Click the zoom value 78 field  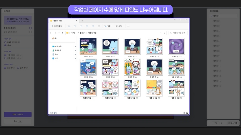(x=216, y=123)
